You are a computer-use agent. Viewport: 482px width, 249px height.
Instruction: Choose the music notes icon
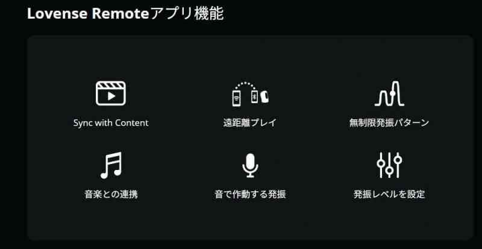coord(111,165)
